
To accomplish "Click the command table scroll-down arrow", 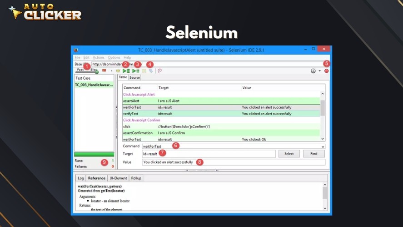I will click(x=323, y=139).
